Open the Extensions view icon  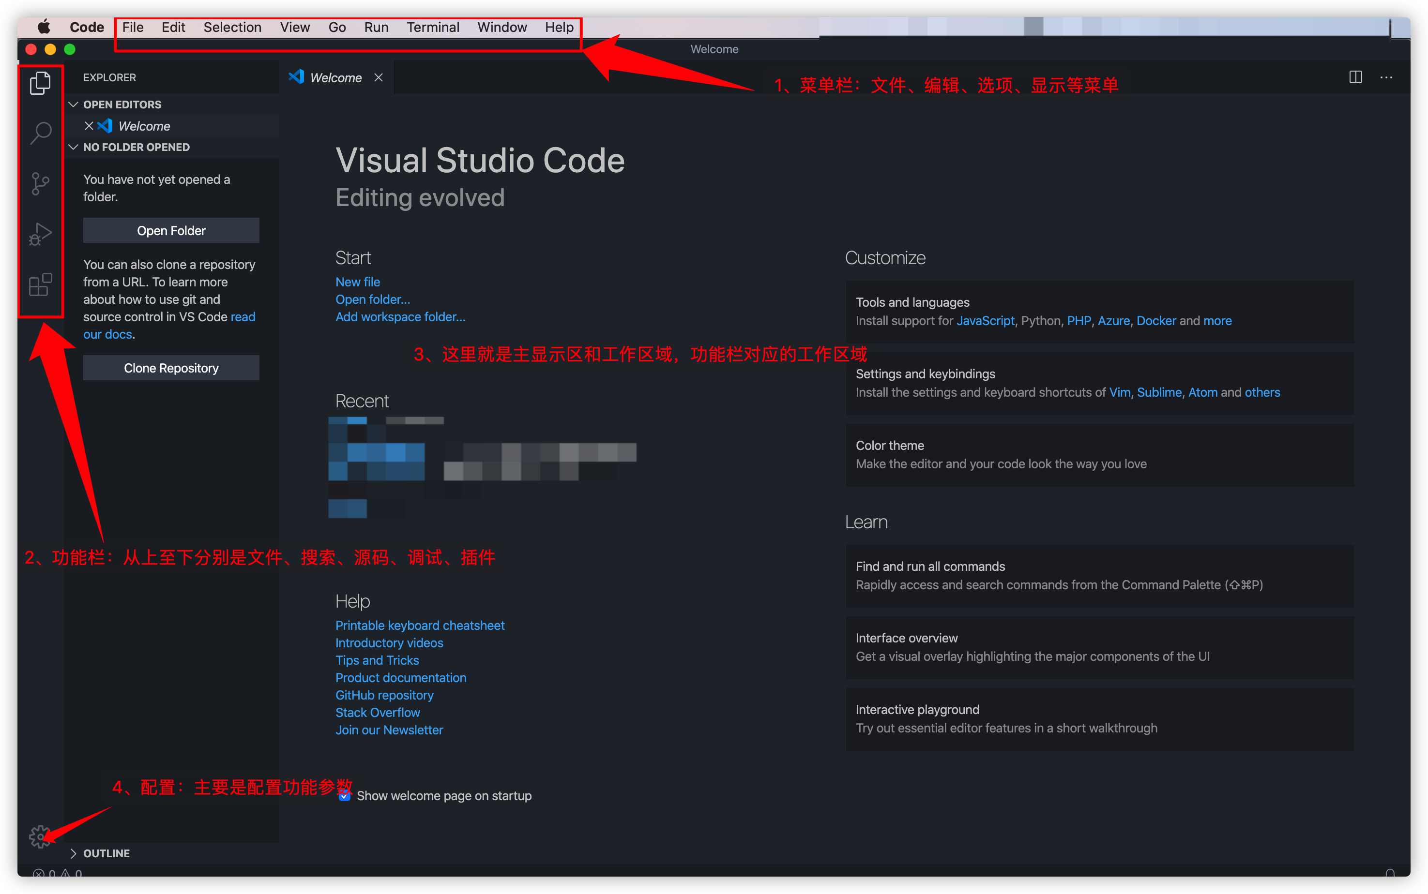[40, 285]
